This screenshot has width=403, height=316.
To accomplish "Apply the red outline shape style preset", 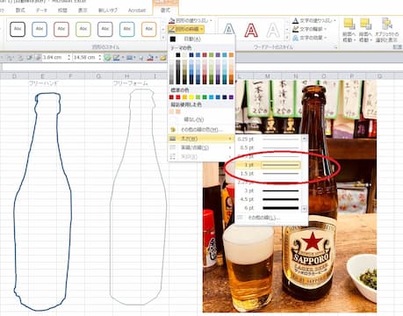I will 61,29.
